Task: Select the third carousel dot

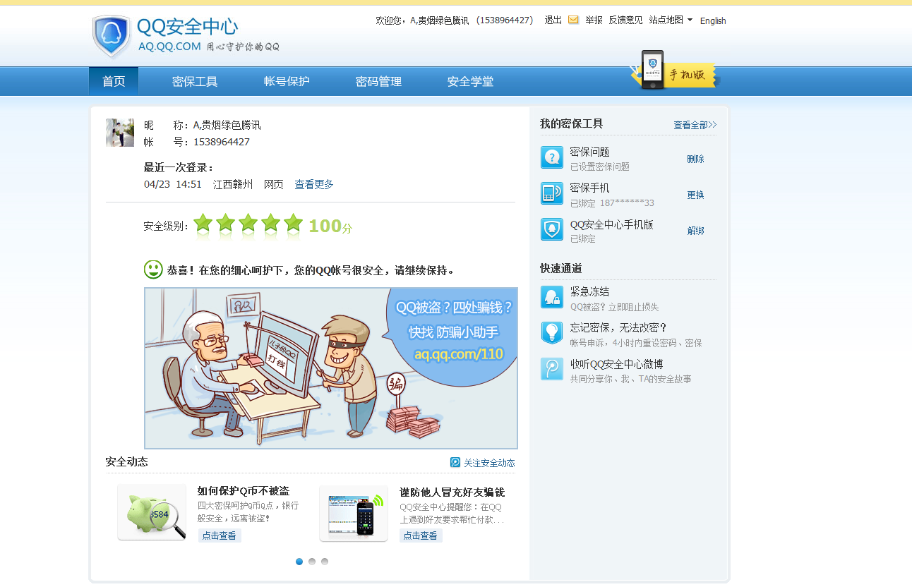Action: [x=325, y=562]
